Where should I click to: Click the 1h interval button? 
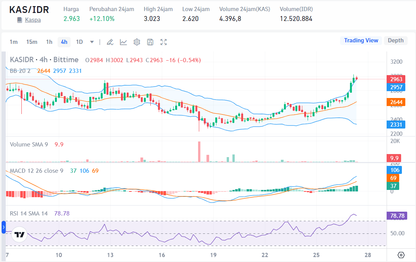point(49,42)
